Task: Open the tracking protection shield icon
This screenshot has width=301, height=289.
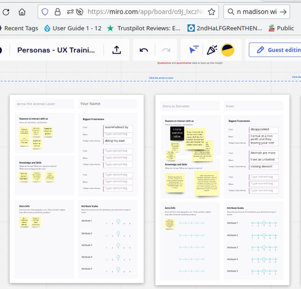Action: [45, 12]
